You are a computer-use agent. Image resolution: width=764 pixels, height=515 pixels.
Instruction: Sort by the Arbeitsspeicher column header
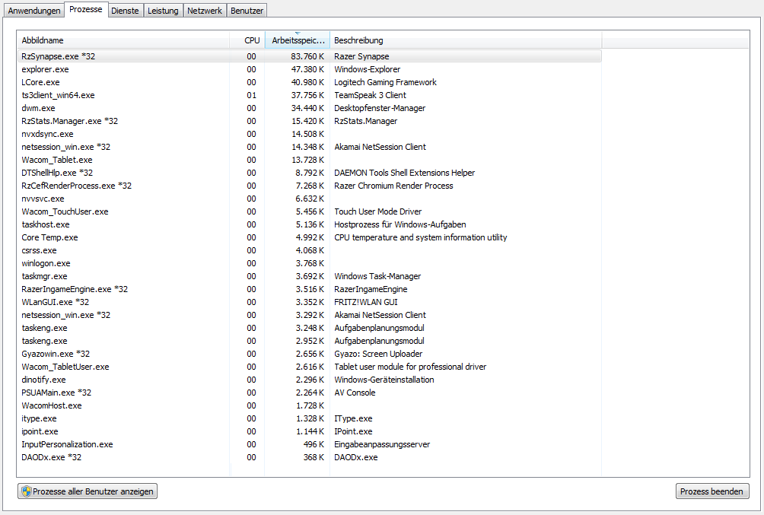[x=298, y=40]
